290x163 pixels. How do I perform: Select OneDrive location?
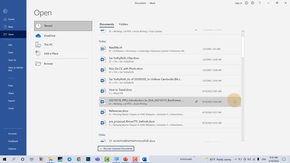[63, 36]
